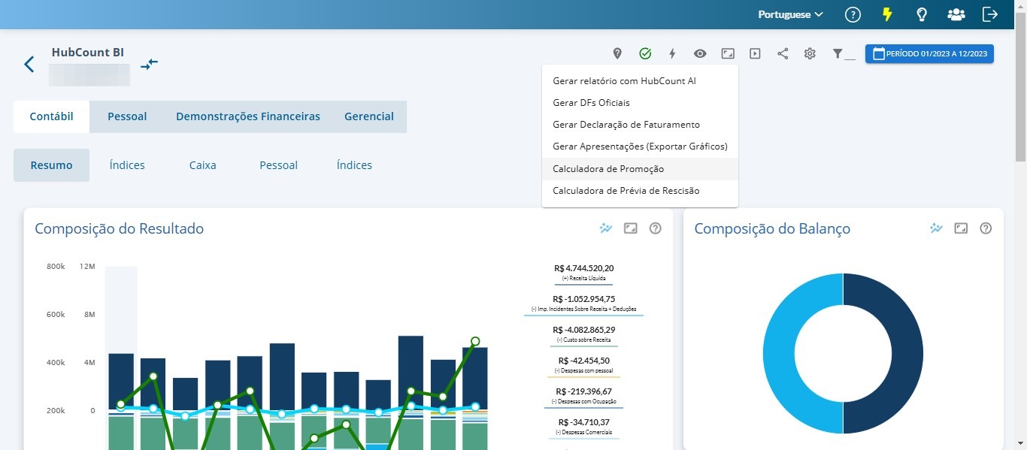Select Calculadora de Prévia de Rescisão
1027x450 pixels.
640,191
